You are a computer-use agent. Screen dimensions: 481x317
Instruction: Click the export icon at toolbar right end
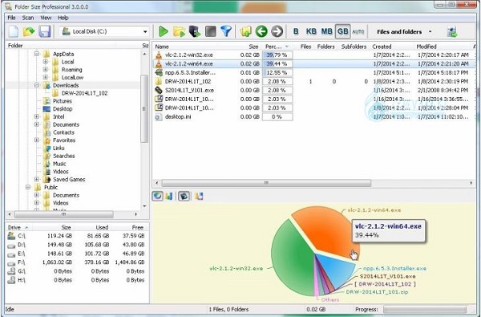point(452,31)
